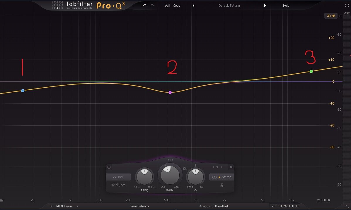Viewport: 351px width, 210px height.
Task: Toggle the band power bypass button
Action: (x=109, y=167)
